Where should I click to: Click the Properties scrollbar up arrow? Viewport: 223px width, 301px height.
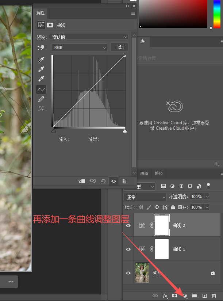[x=134, y=35]
